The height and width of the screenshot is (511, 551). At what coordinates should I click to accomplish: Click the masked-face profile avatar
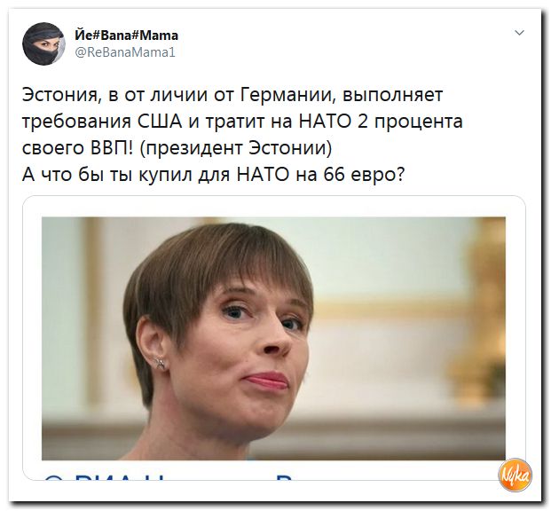click(43, 44)
